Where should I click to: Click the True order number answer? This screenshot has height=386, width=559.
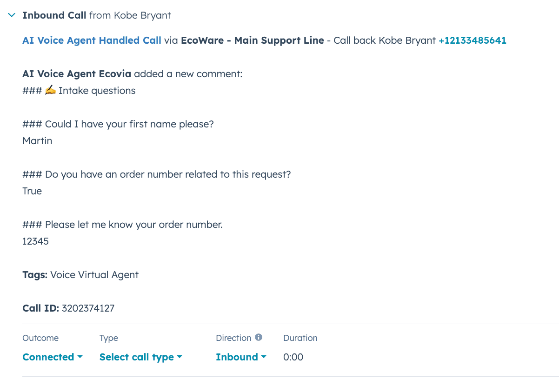32,191
